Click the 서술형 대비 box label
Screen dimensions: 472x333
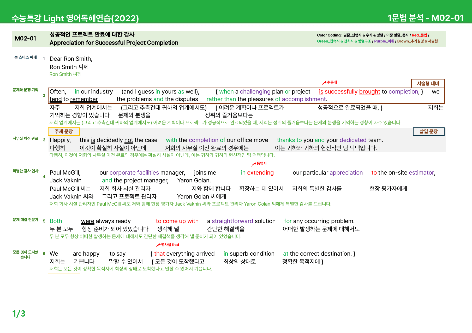tap(428, 83)
